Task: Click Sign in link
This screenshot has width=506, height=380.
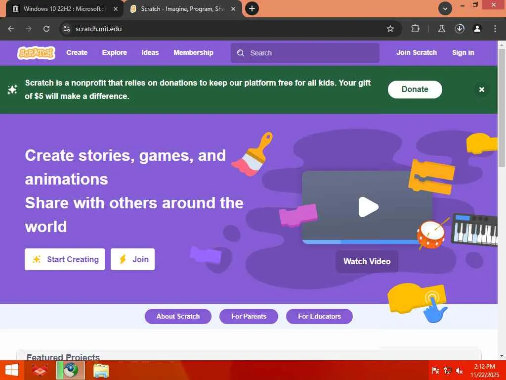Action: click(463, 52)
